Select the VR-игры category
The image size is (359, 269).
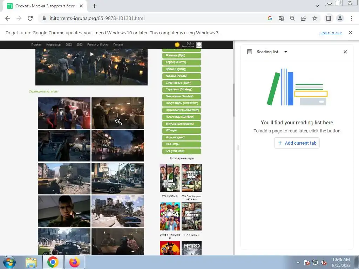[182, 130]
